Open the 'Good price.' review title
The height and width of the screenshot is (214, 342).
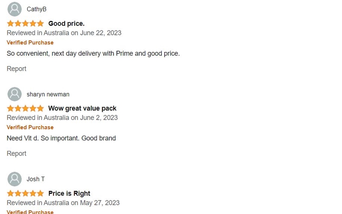tap(66, 24)
